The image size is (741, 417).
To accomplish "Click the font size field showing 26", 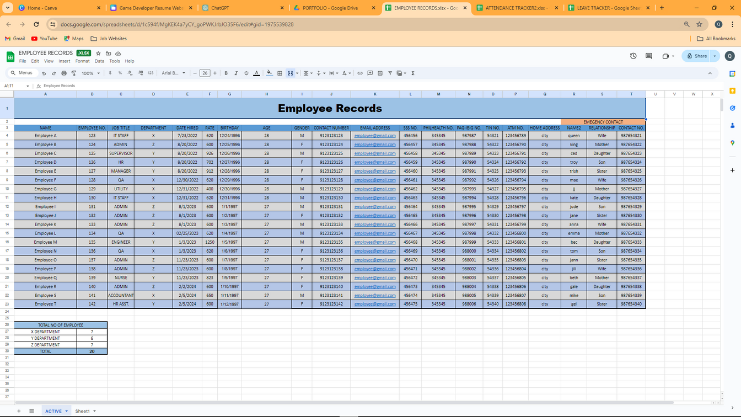I will 205,73.
